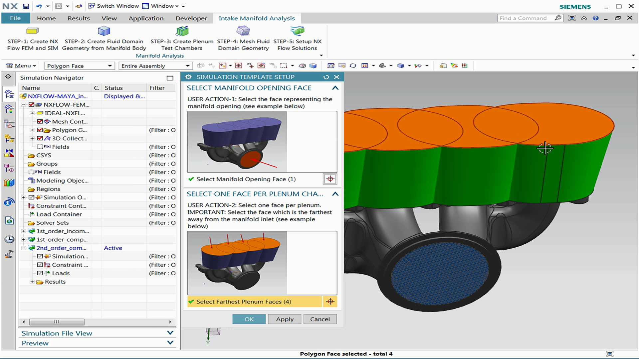Open STEP-3: Create Plenum Test Chambers
The image size is (639, 359).
point(182,38)
